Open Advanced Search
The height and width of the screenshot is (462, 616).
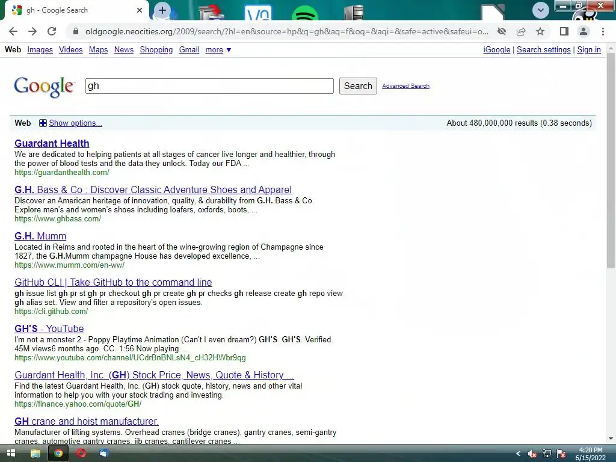tap(405, 86)
